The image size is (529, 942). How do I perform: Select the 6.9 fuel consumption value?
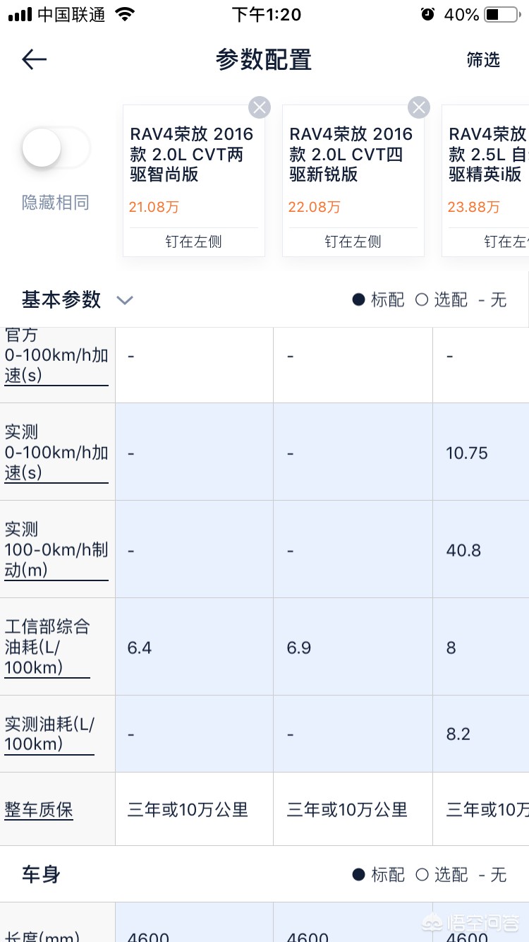pos(299,648)
